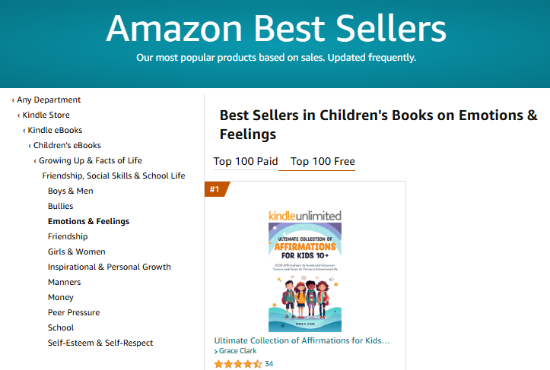Switch to Top 100 Paid tab

pos(246,161)
